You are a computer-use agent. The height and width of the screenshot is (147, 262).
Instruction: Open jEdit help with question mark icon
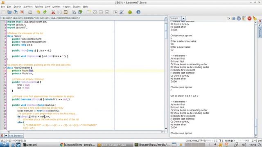click(138, 12)
